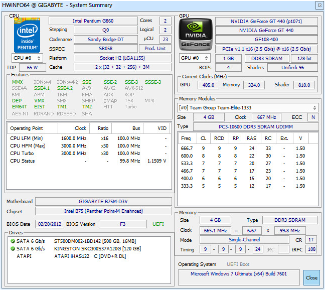Close the System Summary window via X
Image resolution: width=325 pixels, height=290 pixels.
(x=319, y=5)
